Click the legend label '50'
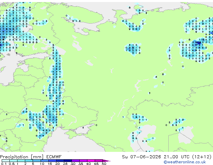 tap(104, 164)
